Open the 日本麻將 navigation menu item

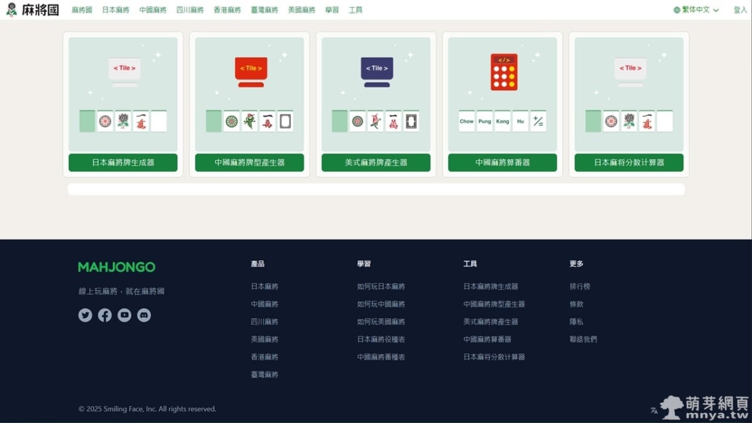(x=115, y=10)
